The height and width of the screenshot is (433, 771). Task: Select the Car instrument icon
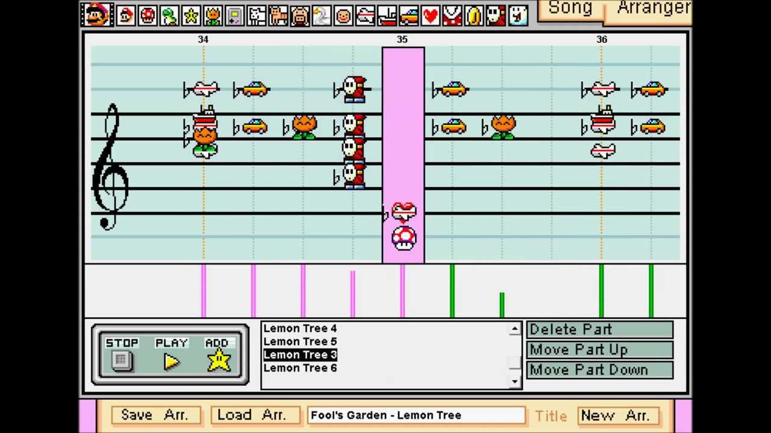point(408,14)
